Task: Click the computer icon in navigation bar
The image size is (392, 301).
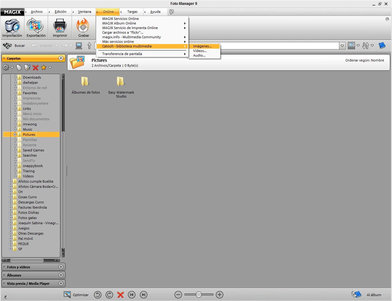Action: [x=79, y=46]
